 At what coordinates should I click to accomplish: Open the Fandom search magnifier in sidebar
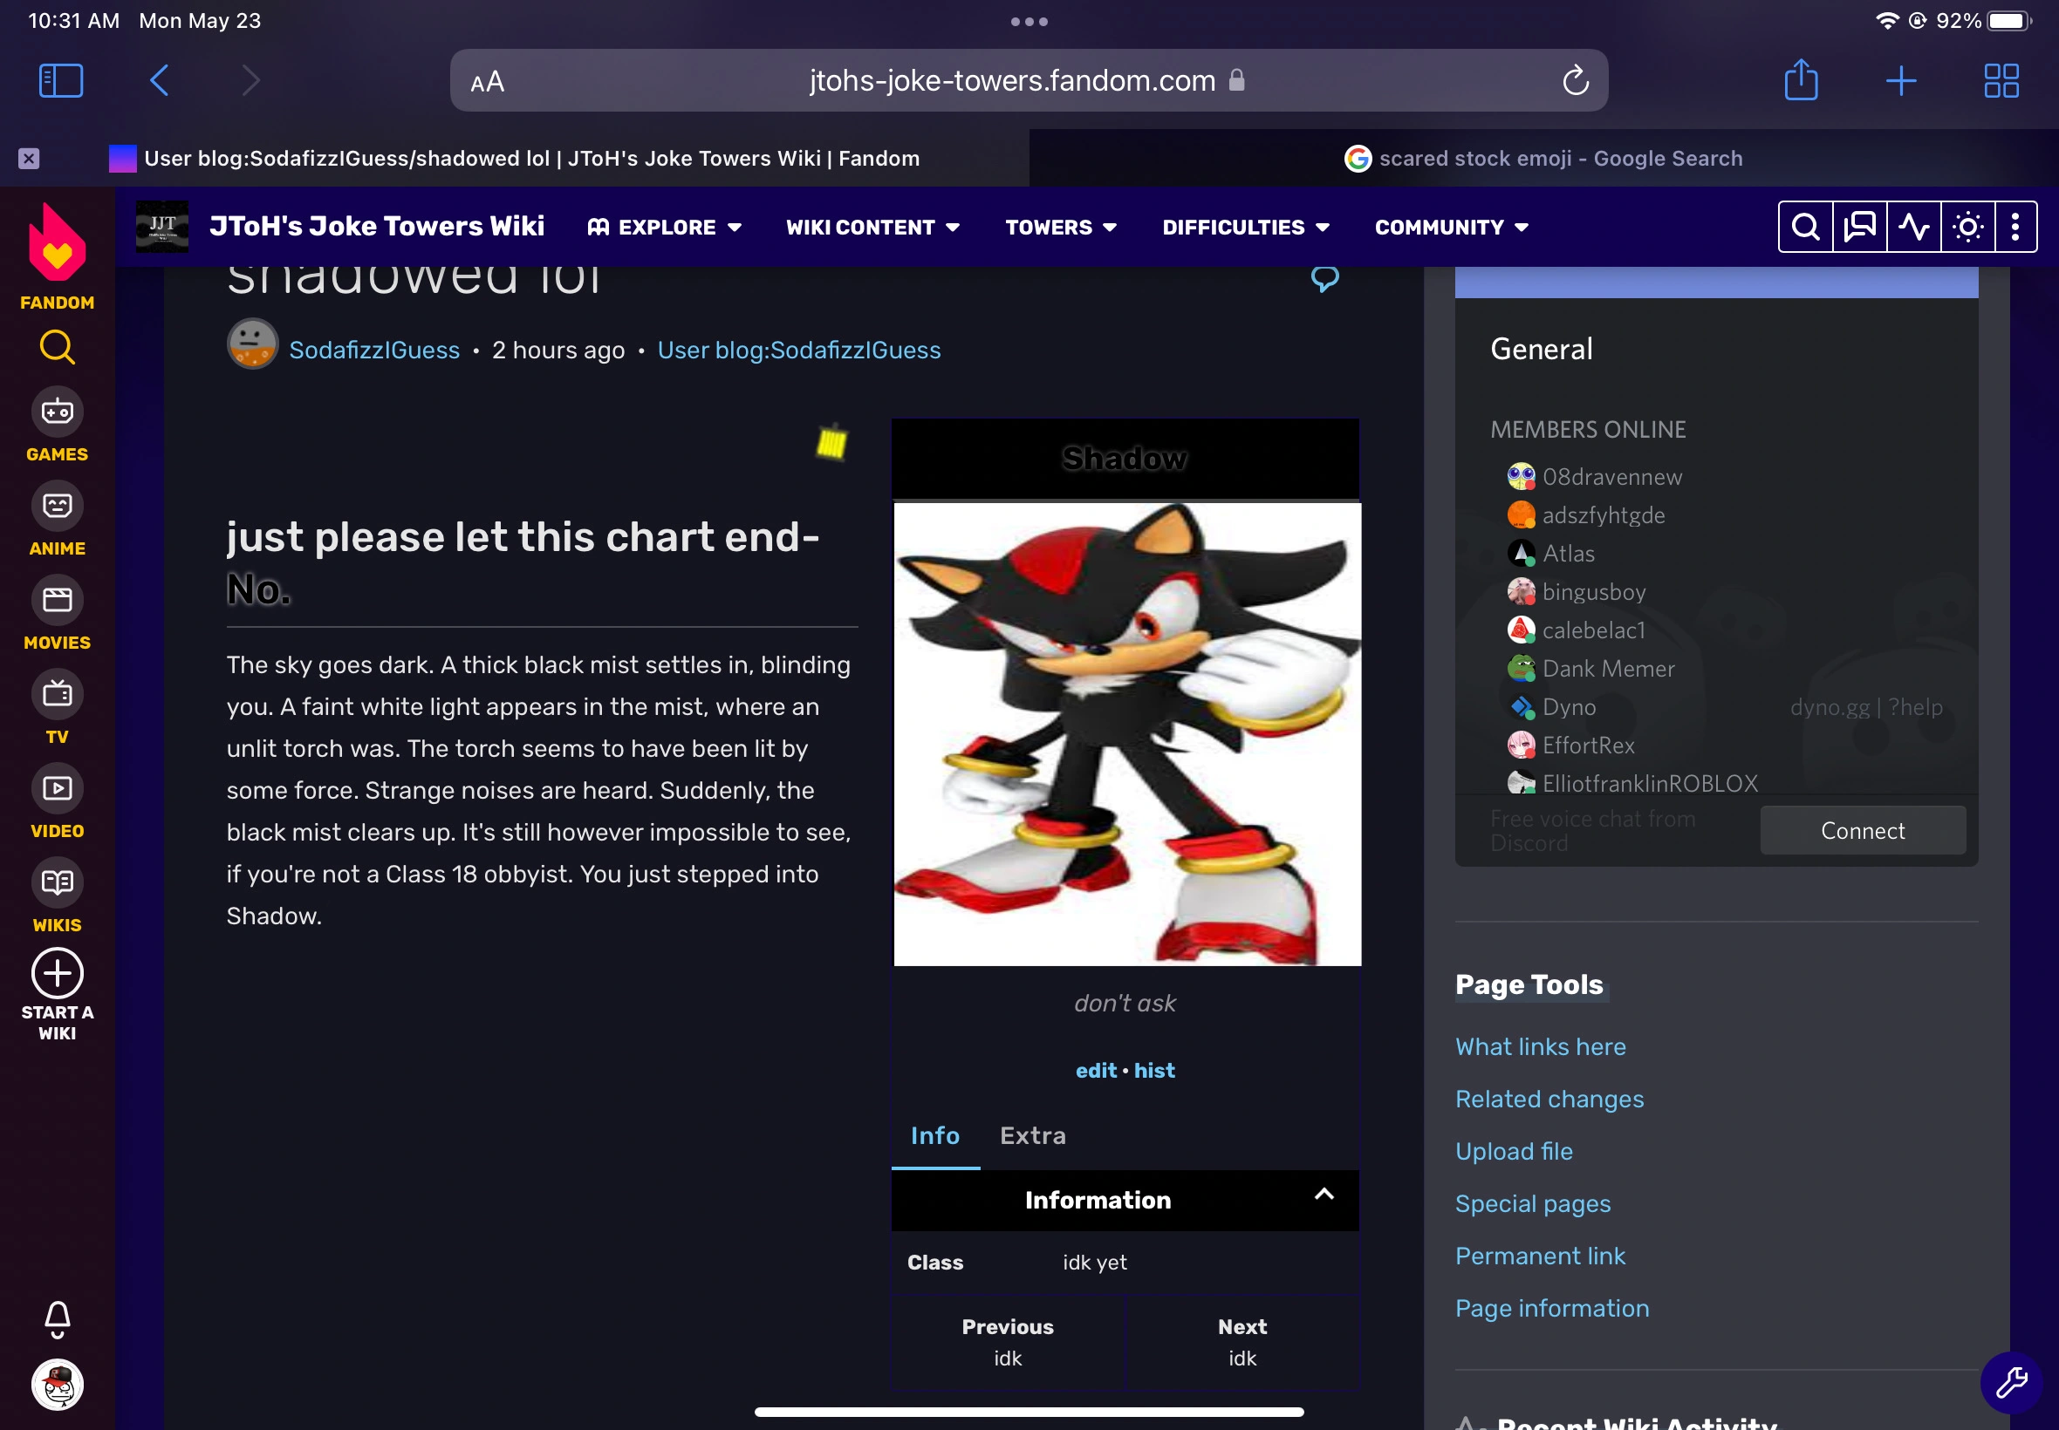[x=58, y=348]
